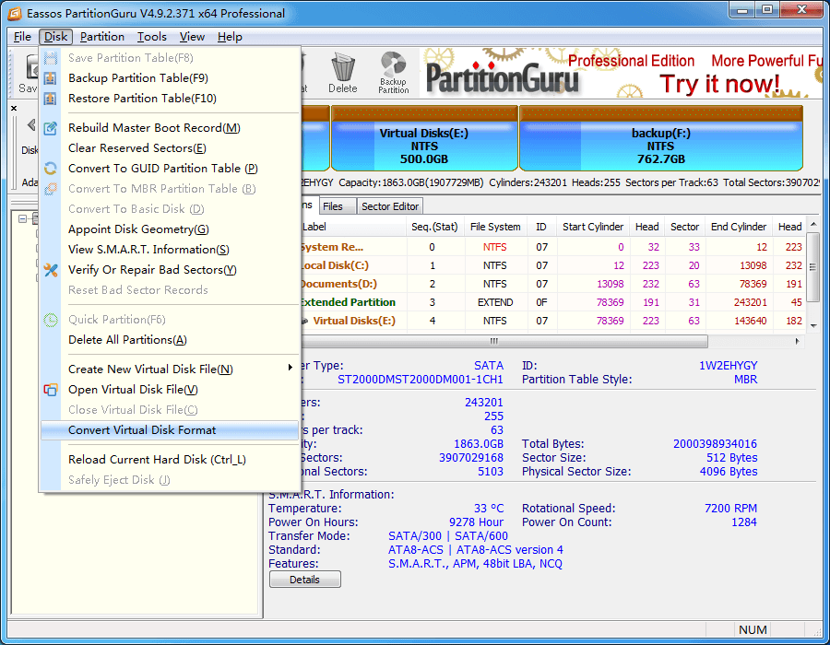Select the backup(F:) partition block
830x645 pixels.
(660, 138)
